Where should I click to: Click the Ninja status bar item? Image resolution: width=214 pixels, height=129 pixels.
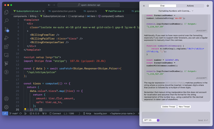pos(87,114)
